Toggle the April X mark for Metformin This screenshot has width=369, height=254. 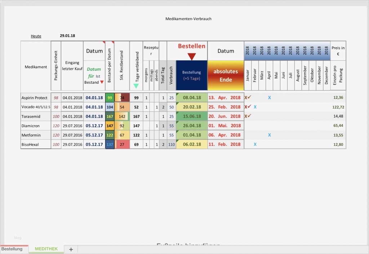269,135
